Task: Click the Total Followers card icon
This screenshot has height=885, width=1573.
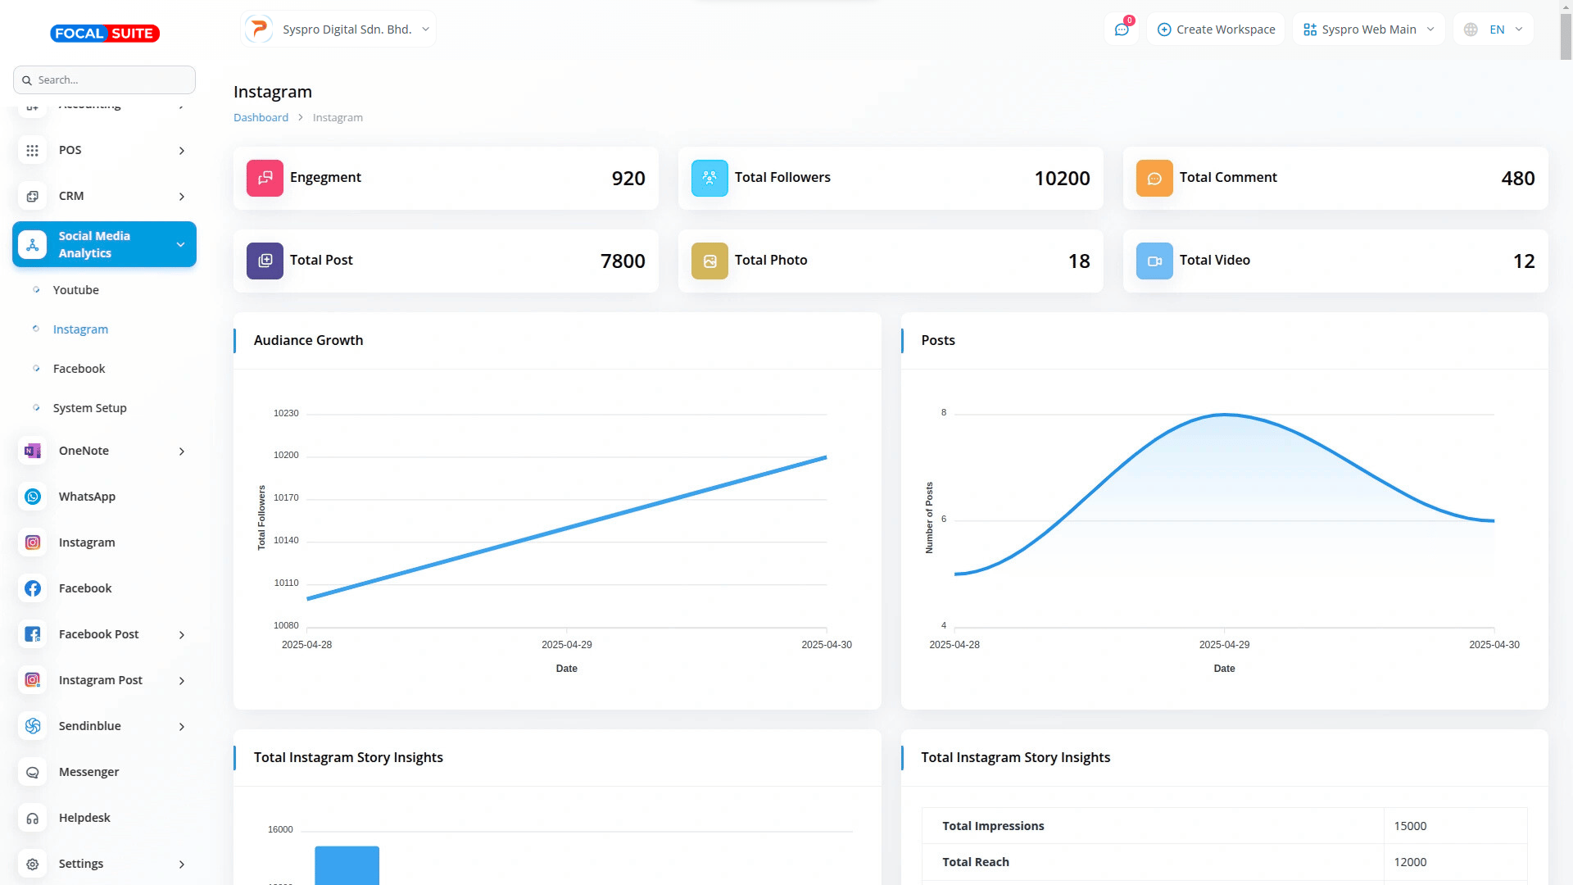Action: [x=709, y=178]
